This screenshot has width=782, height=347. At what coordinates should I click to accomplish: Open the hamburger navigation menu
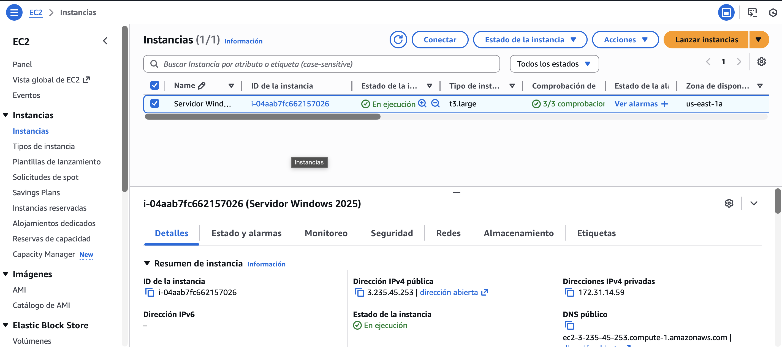[x=14, y=12]
